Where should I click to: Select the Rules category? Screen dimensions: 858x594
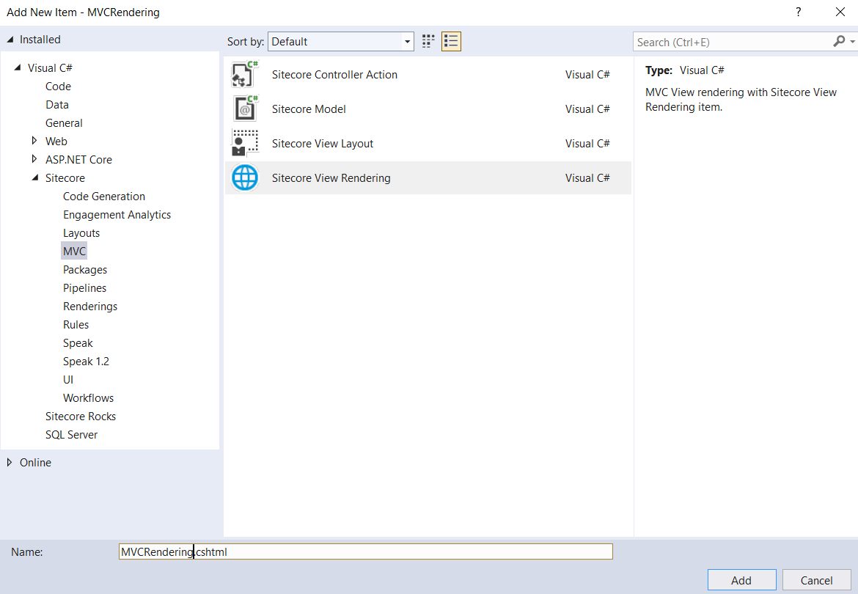(x=76, y=324)
